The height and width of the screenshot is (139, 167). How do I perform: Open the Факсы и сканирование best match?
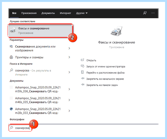click(40, 31)
